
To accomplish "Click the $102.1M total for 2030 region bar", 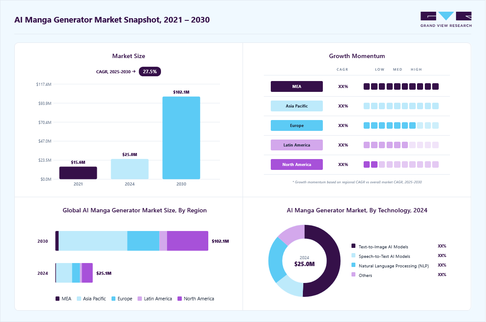I will click(220, 241).
